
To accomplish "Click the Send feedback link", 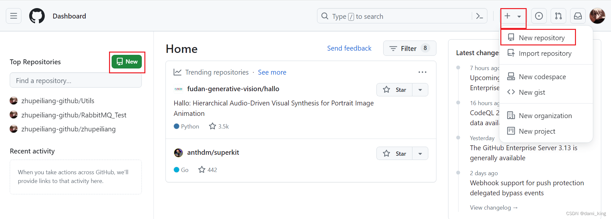I will click(x=349, y=48).
